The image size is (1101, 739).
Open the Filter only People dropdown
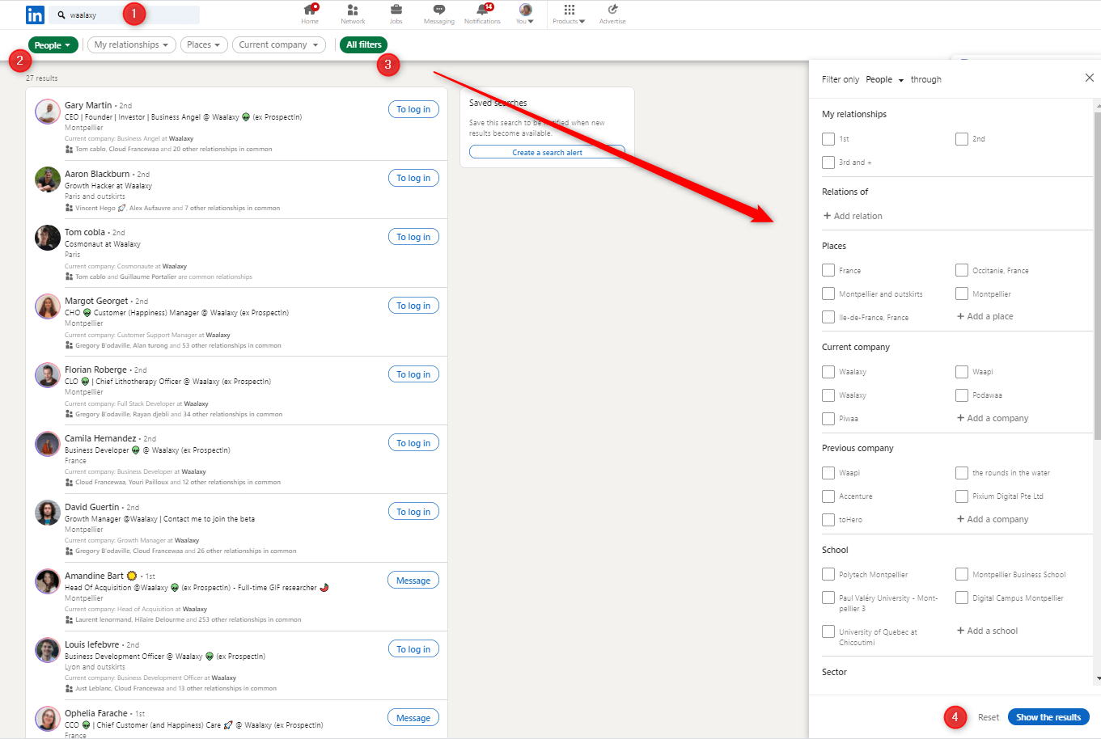tap(884, 79)
